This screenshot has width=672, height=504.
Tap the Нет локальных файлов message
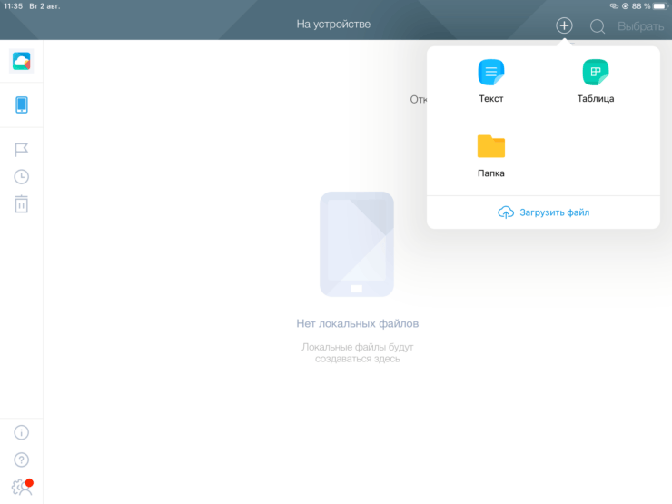click(357, 323)
